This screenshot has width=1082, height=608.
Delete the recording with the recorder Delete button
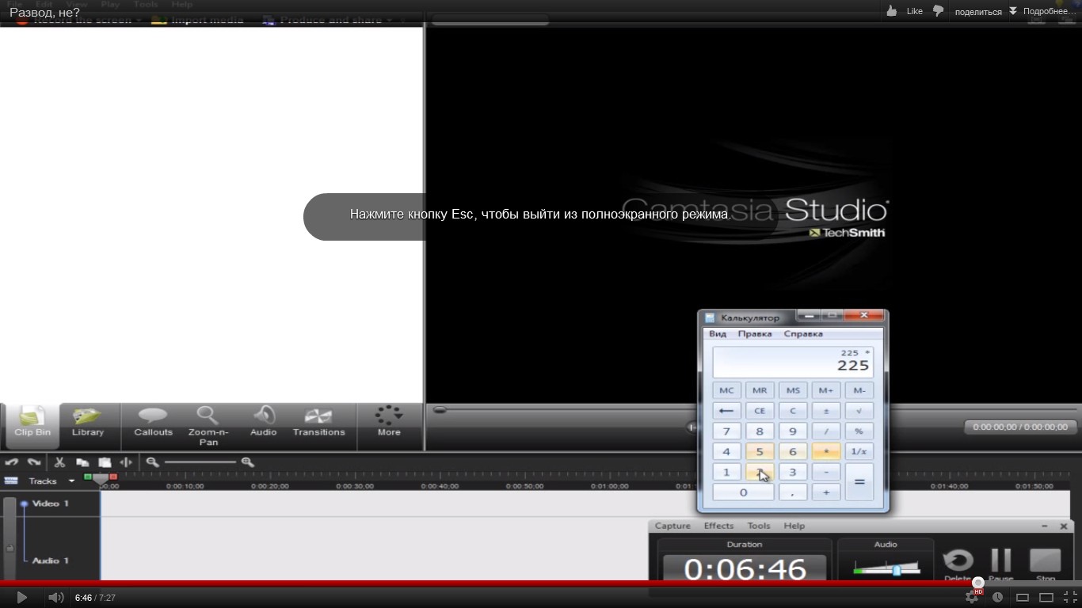[x=958, y=564]
